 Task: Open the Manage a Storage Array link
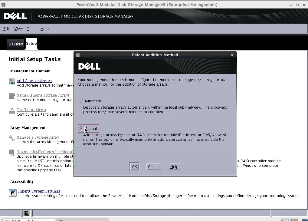[x=38, y=137]
